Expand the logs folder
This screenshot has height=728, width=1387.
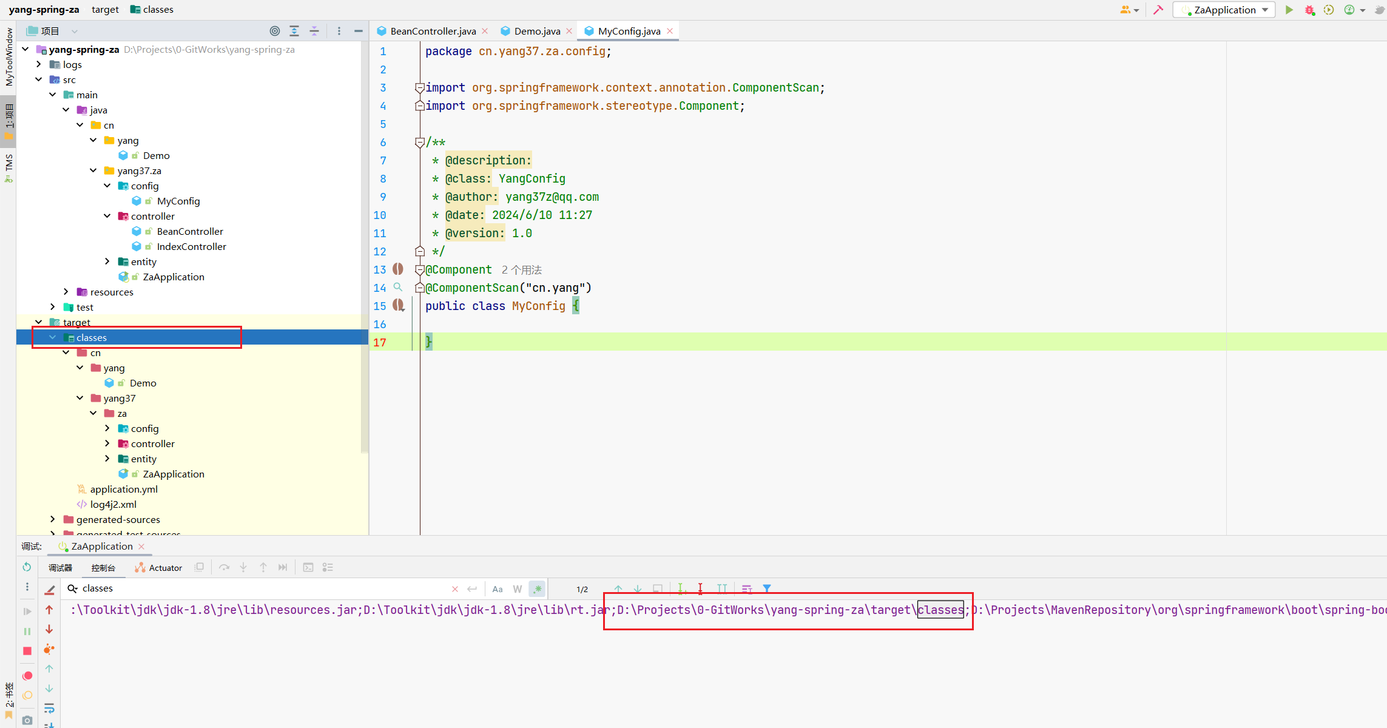pos(39,64)
